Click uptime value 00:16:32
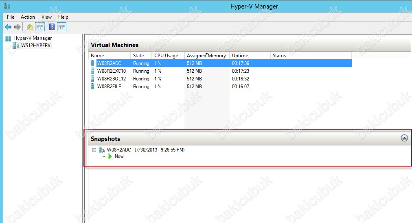Screen dimensions: 412x223 [241, 79]
